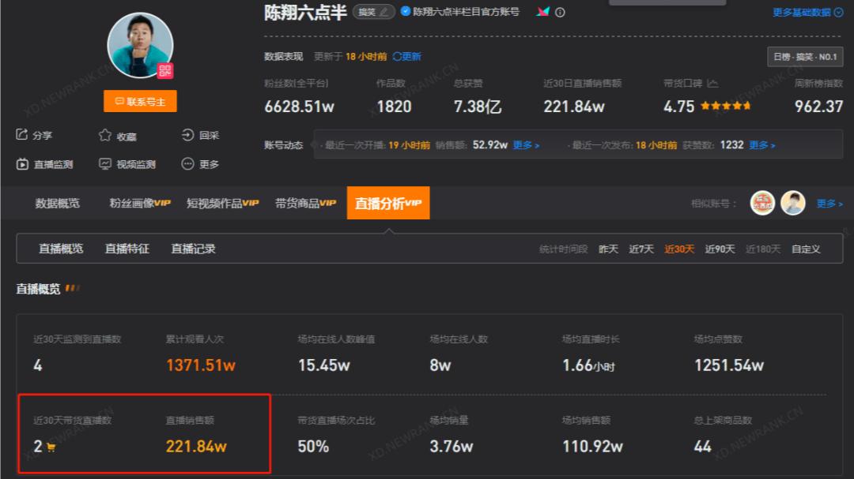This screenshot has height=479, width=854.
Task: Select 近90天 statistics time range
Action: click(719, 249)
